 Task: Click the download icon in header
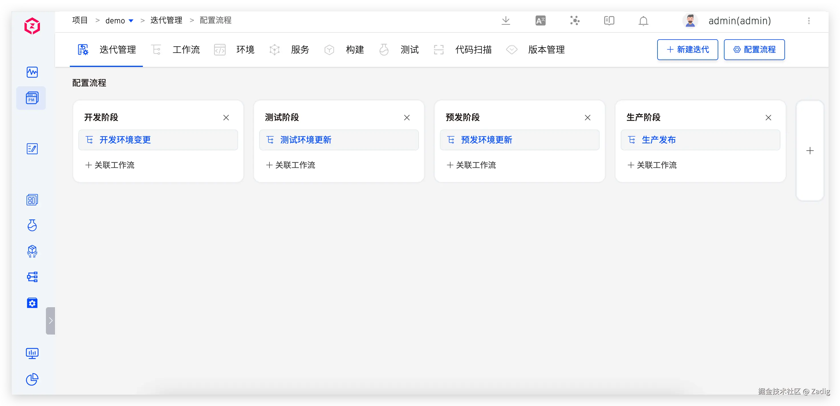506,20
